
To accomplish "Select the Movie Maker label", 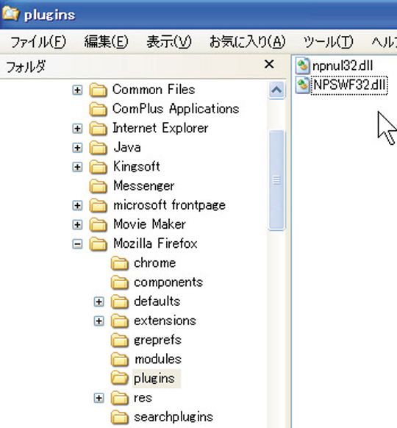I will pos(149,224).
